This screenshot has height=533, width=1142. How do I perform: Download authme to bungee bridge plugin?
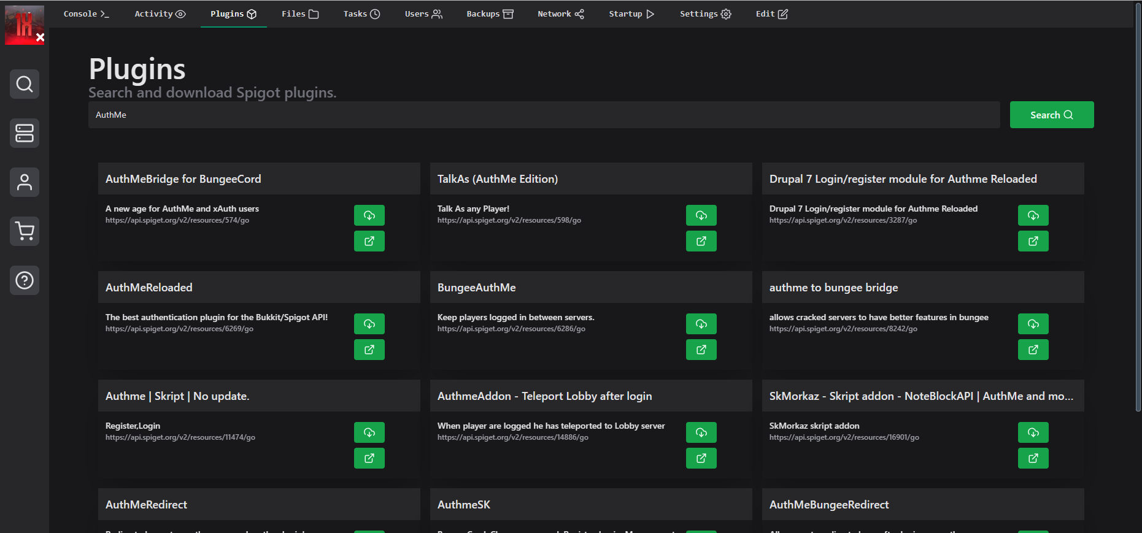click(1033, 324)
